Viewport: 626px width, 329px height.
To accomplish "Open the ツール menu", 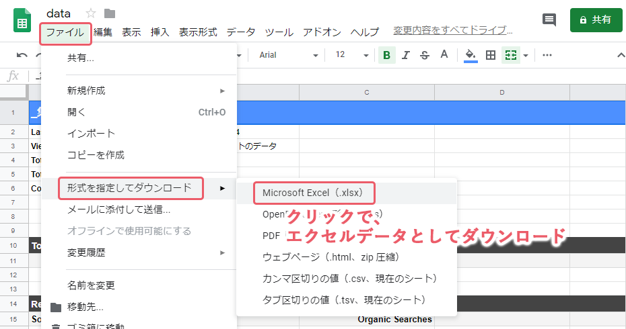I will point(279,32).
